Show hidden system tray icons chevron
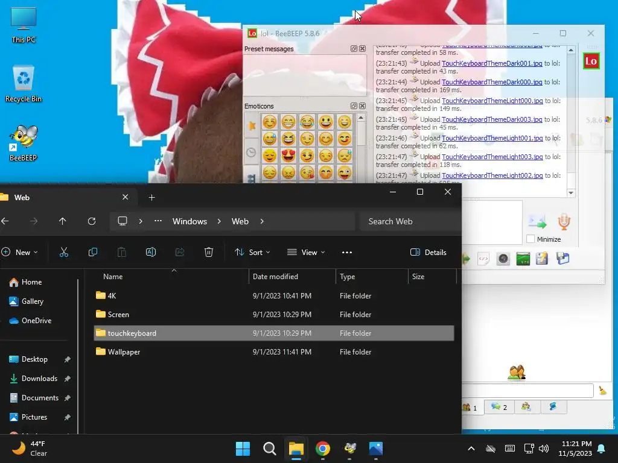Screen dimensions: 618x463 (471, 449)
